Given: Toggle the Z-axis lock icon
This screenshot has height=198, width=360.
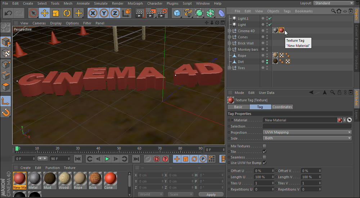Looking at the screenshot, I should click(x=115, y=13).
